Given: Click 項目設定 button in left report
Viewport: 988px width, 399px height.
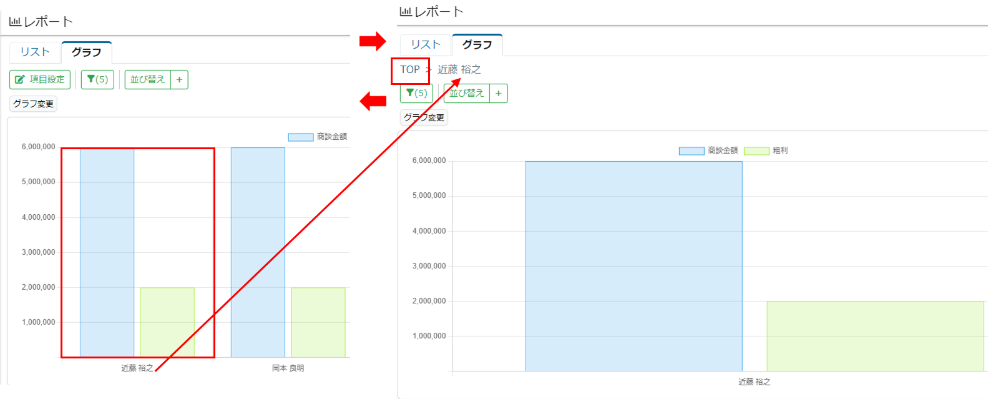Looking at the screenshot, I should (x=40, y=79).
